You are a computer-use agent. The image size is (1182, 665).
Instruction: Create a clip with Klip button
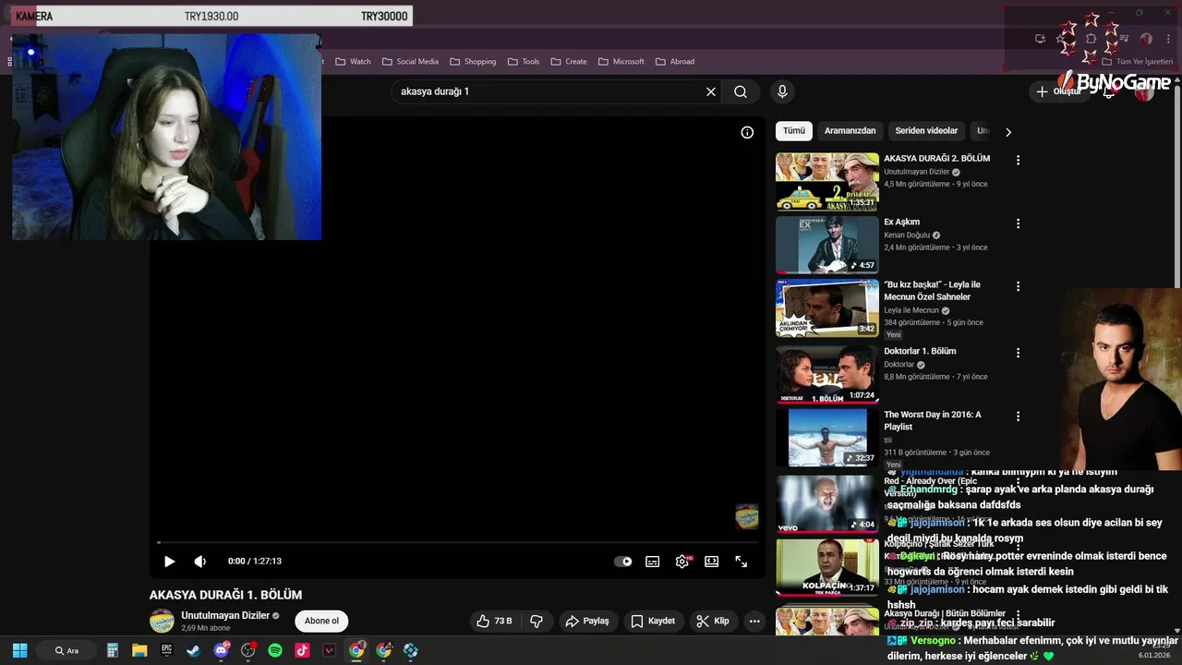click(713, 621)
